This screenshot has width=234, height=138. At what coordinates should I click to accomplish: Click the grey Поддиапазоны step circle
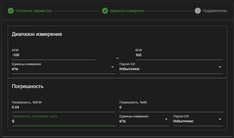point(197,11)
